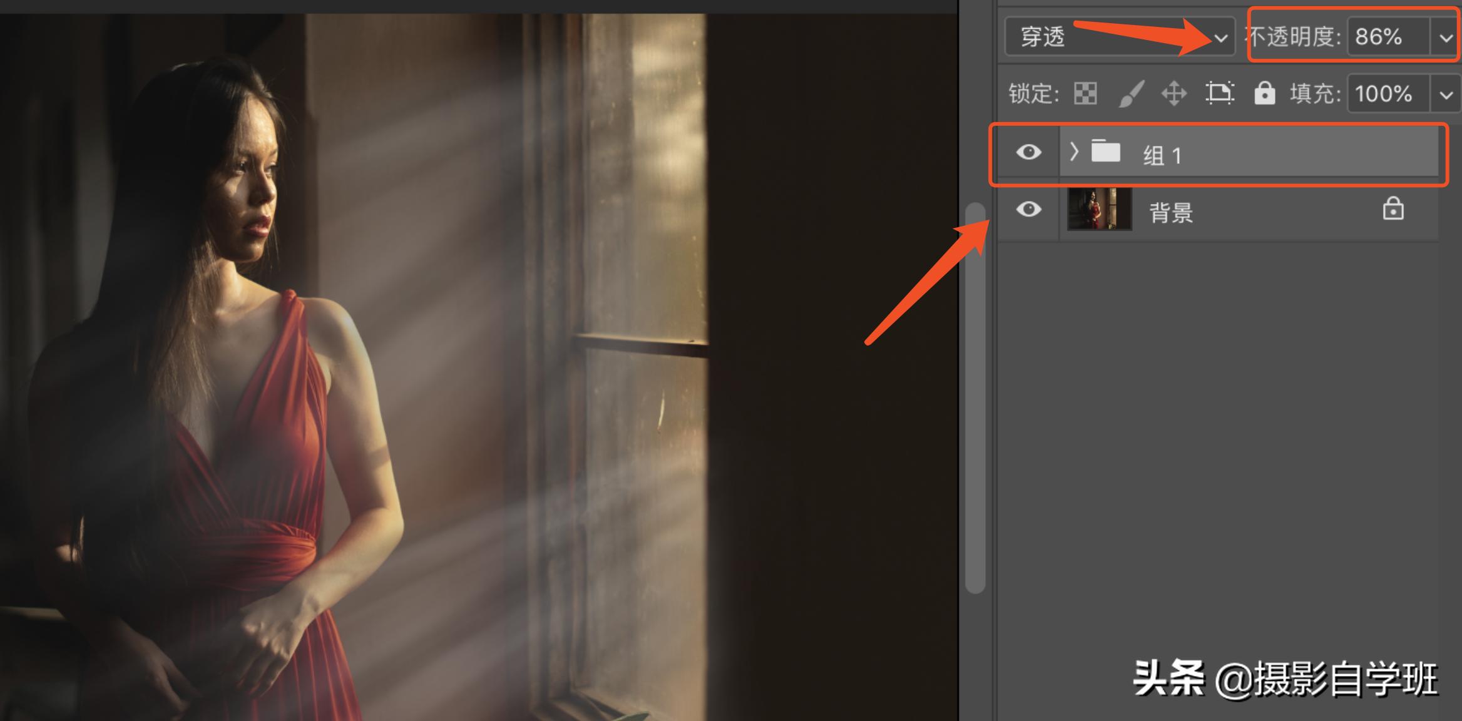Click the 填充 fill label
The height and width of the screenshot is (721, 1462).
(x=1316, y=94)
